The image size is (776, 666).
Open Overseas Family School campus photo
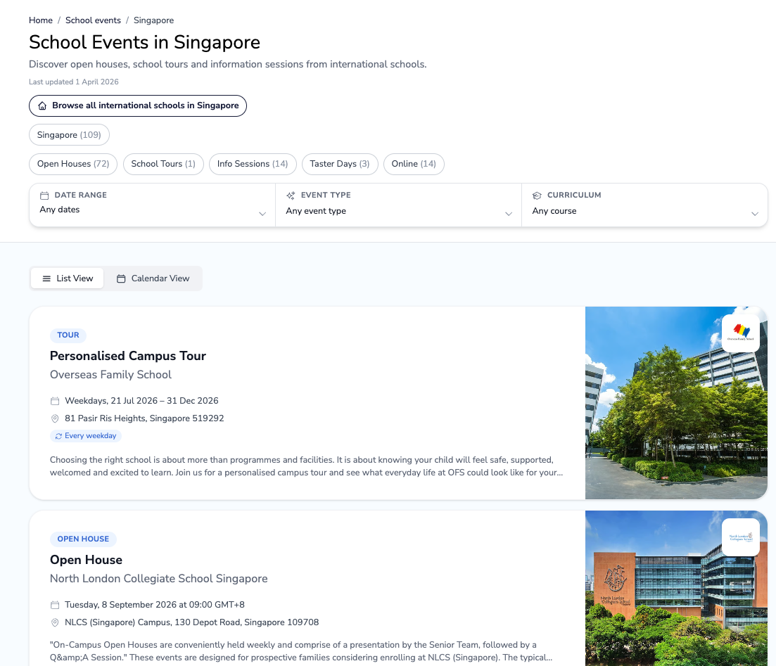click(676, 403)
